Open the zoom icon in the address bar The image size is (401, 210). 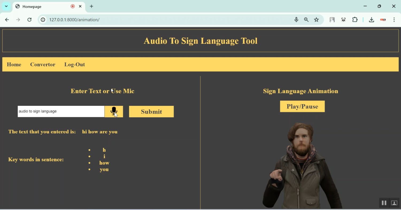coord(306,19)
